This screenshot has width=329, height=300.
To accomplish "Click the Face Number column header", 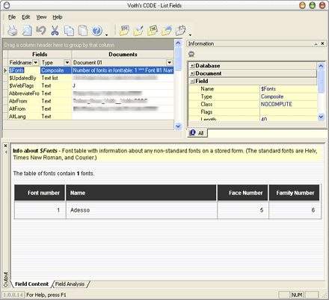I will (243, 193).
